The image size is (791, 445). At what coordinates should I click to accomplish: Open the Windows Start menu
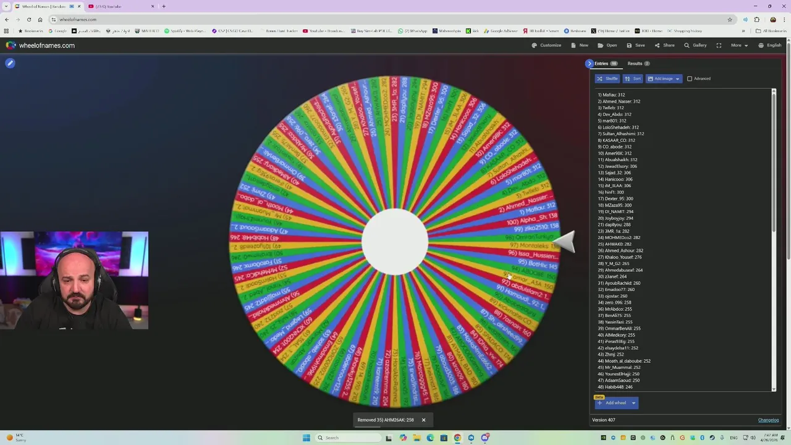pos(306,438)
